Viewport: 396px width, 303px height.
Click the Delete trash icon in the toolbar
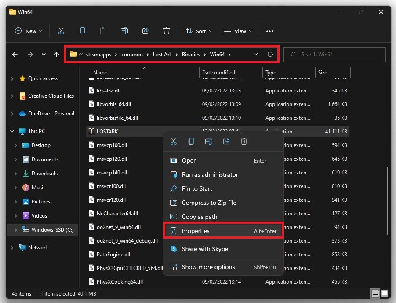click(x=167, y=31)
